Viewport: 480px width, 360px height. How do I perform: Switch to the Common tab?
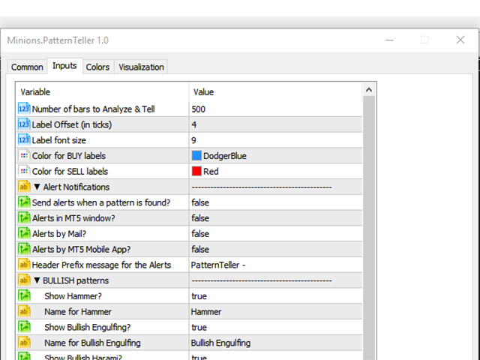point(27,67)
